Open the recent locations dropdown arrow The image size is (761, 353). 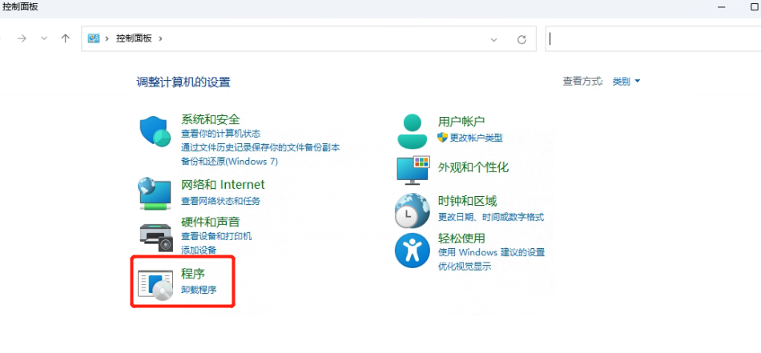44,38
